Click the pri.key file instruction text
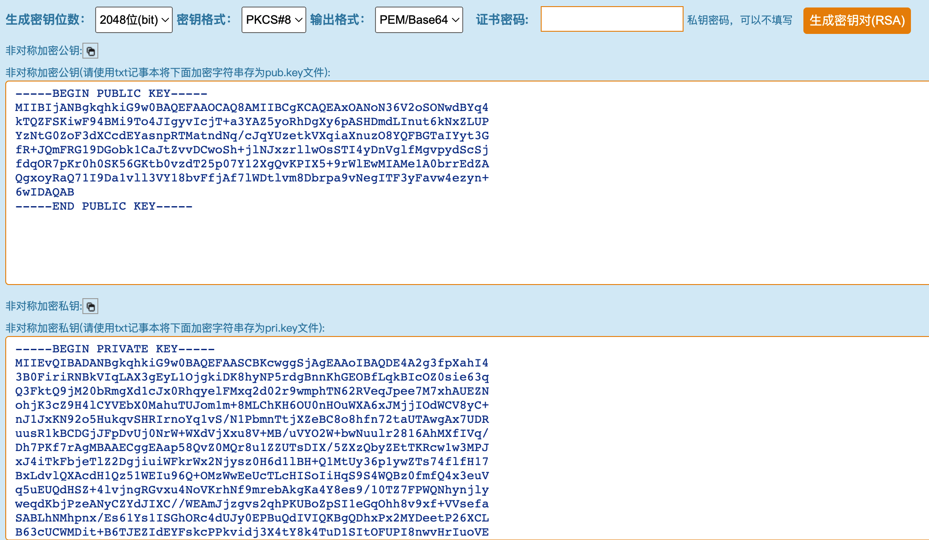The image size is (929, 540). coord(165,328)
